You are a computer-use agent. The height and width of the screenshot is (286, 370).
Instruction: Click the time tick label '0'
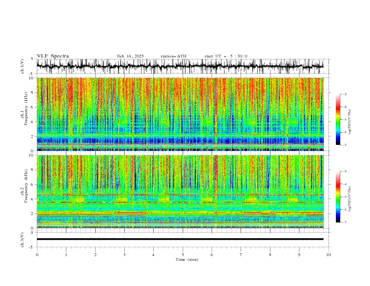click(37, 255)
